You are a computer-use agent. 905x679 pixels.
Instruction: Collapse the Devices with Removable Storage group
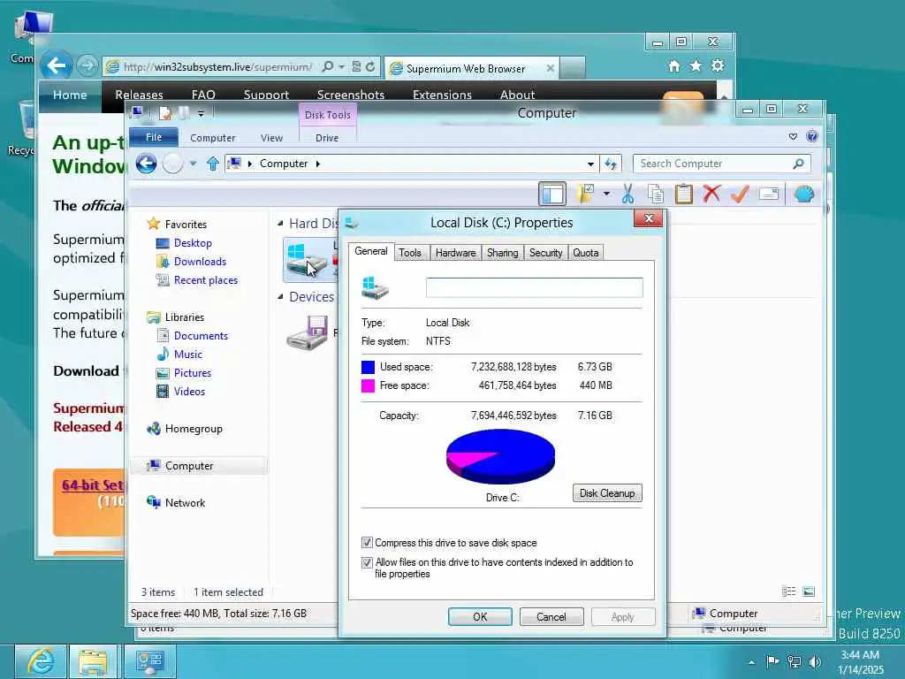click(x=280, y=297)
